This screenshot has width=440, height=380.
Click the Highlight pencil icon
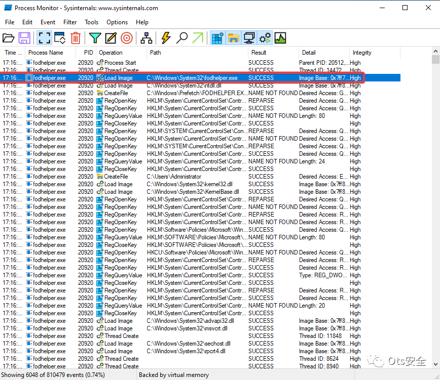pyautogui.click(x=111, y=38)
